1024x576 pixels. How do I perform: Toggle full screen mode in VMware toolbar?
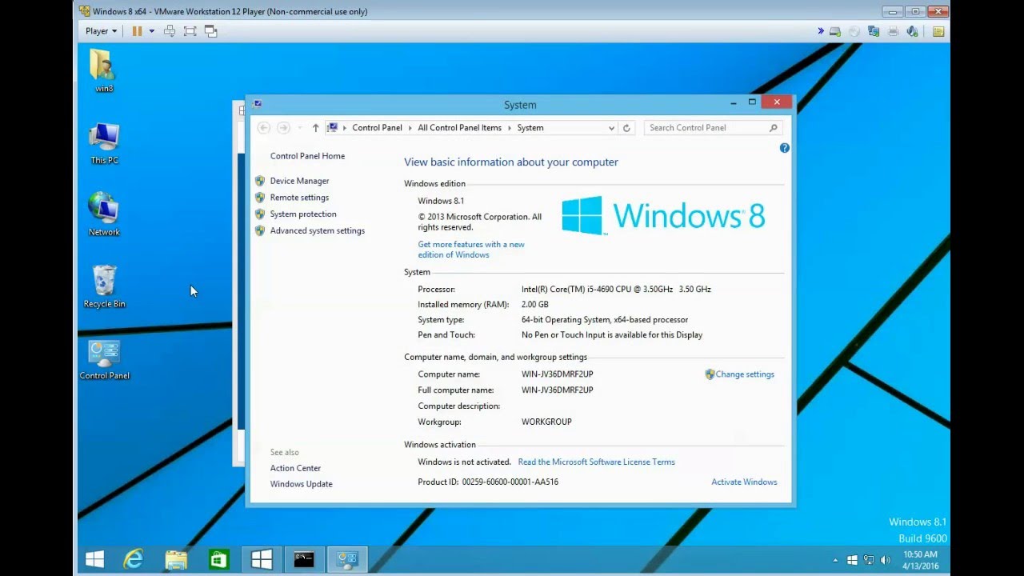(x=190, y=30)
